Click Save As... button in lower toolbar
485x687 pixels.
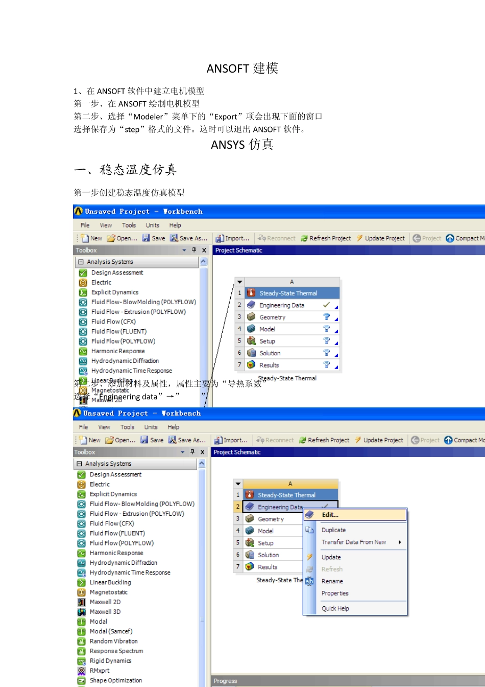pos(187,440)
